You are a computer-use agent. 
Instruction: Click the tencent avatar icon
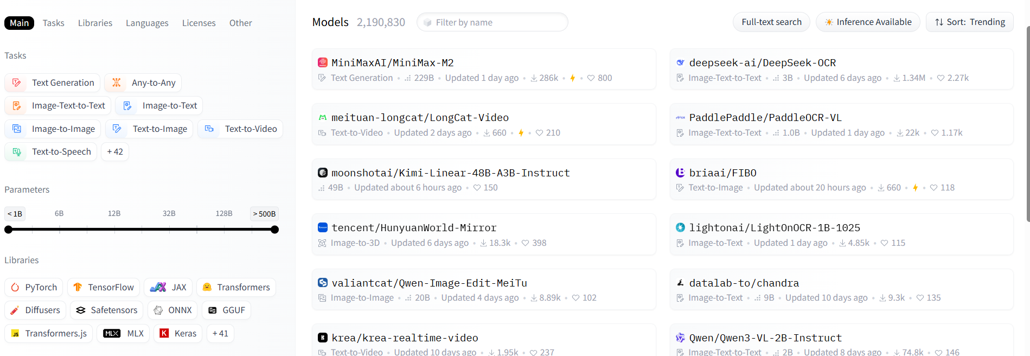point(323,228)
